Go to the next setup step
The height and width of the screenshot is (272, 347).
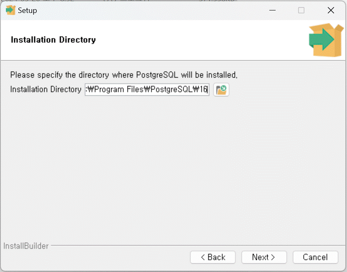coord(264,257)
